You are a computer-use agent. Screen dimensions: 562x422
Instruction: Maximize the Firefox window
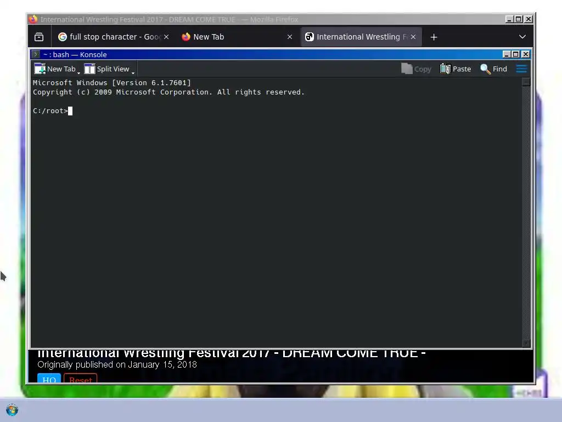[x=519, y=19]
